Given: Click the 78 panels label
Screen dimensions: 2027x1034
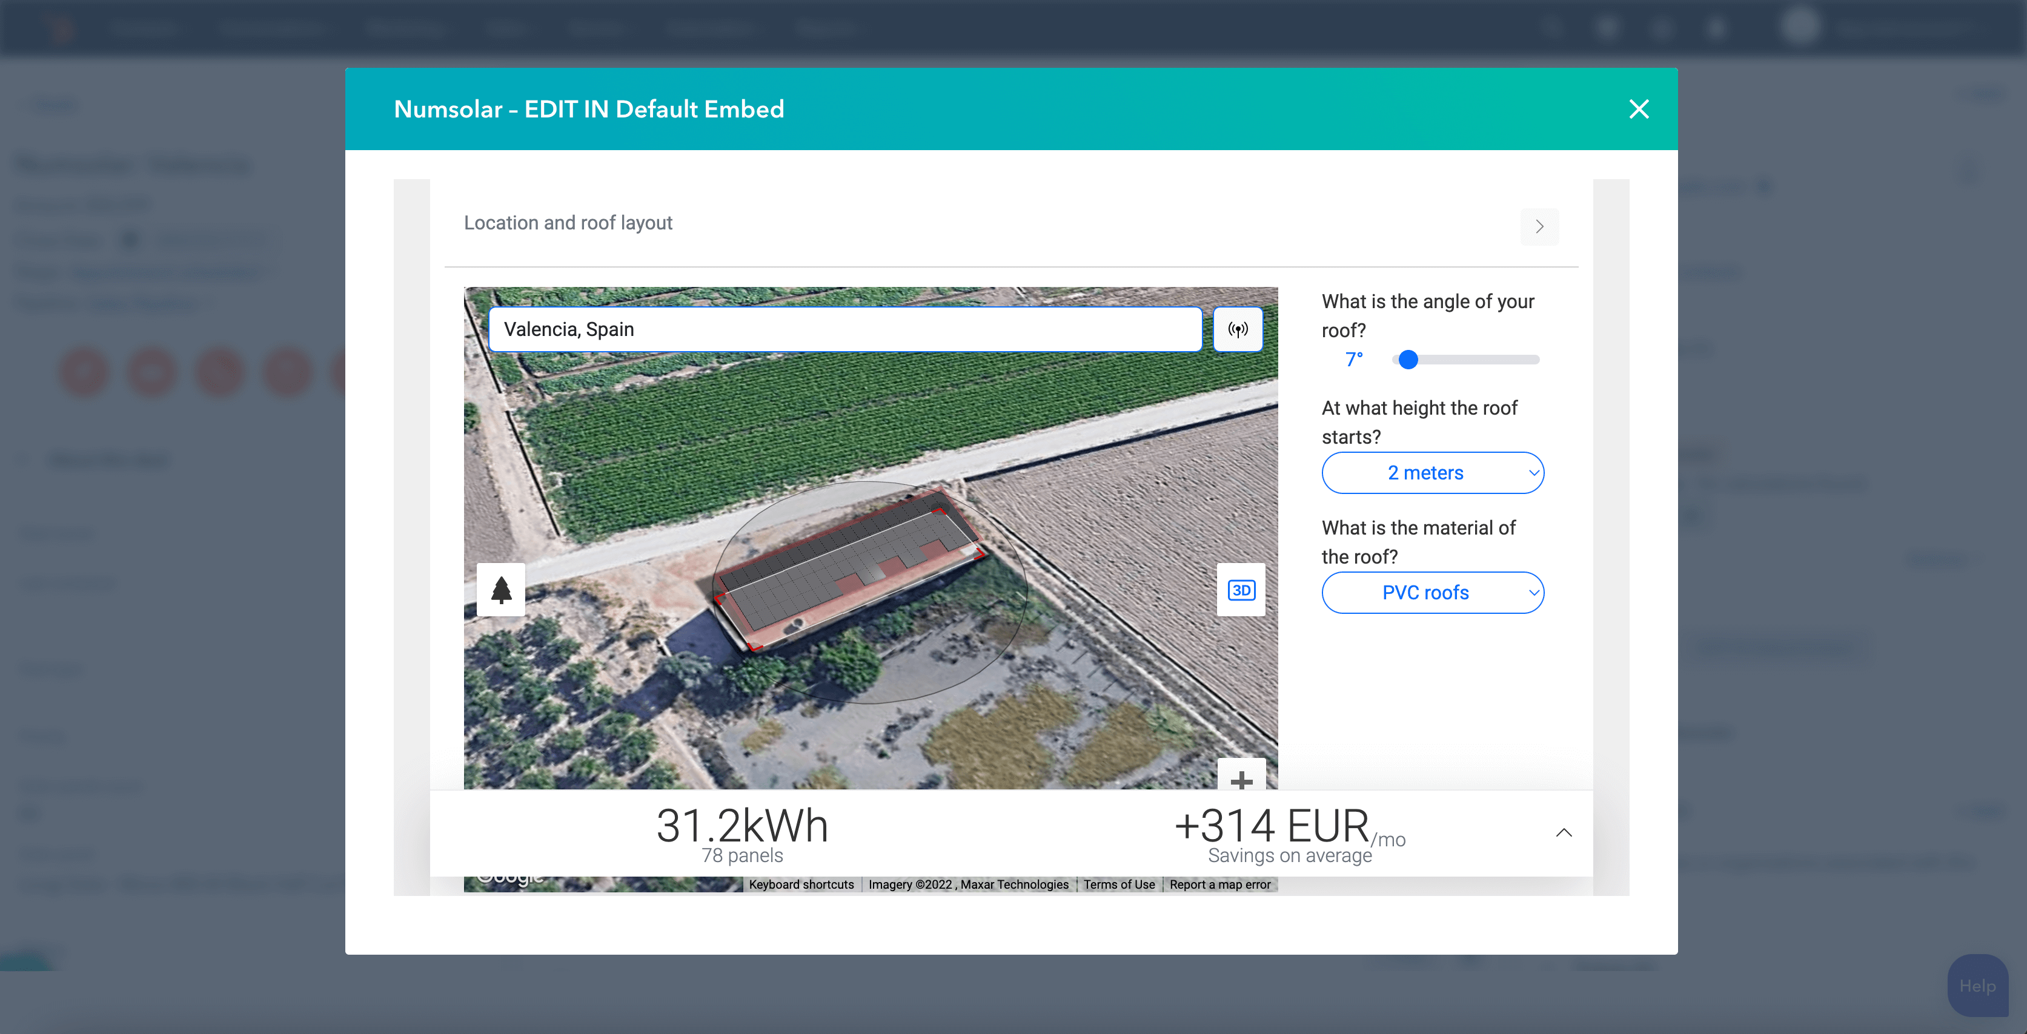Looking at the screenshot, I should click(x=742, y=855).
